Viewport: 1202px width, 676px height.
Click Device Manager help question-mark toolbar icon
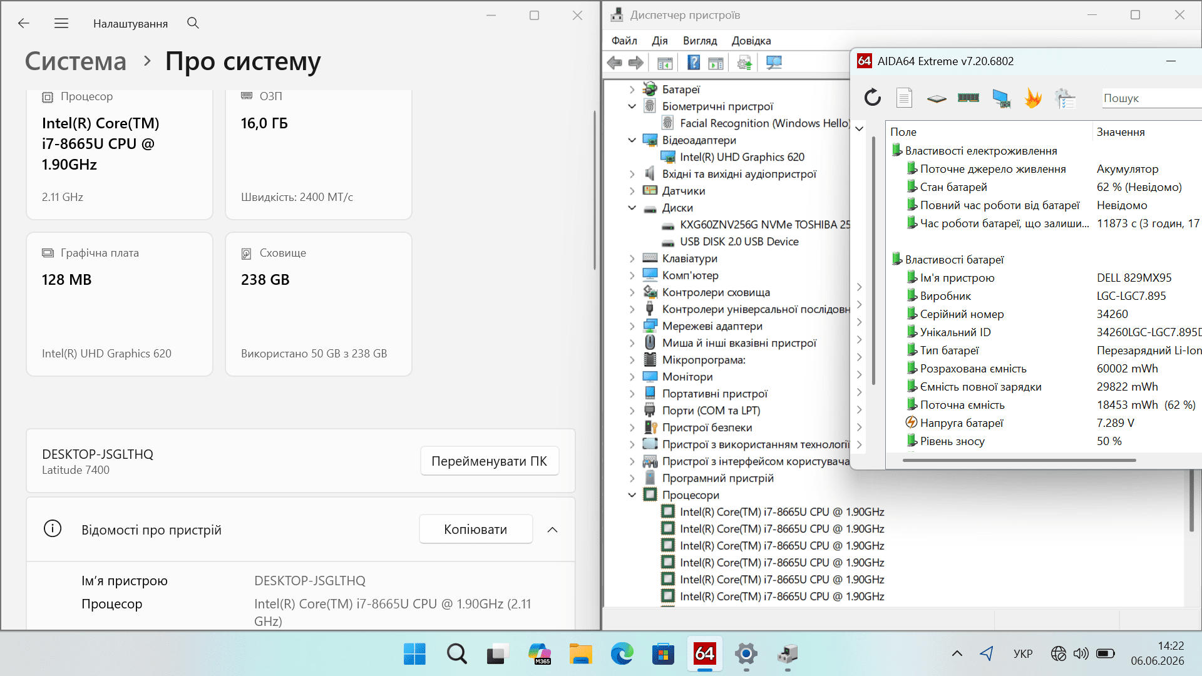click(694, 63)
